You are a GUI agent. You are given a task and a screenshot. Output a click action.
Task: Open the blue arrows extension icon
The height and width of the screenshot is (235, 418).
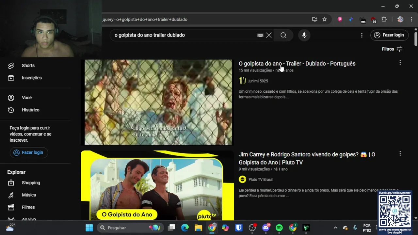(x=351, y=19)
